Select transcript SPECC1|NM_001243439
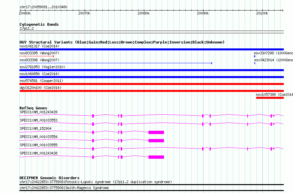Image resolution: width=293 pixels, height=193 pixels. [x=39, y=112]
